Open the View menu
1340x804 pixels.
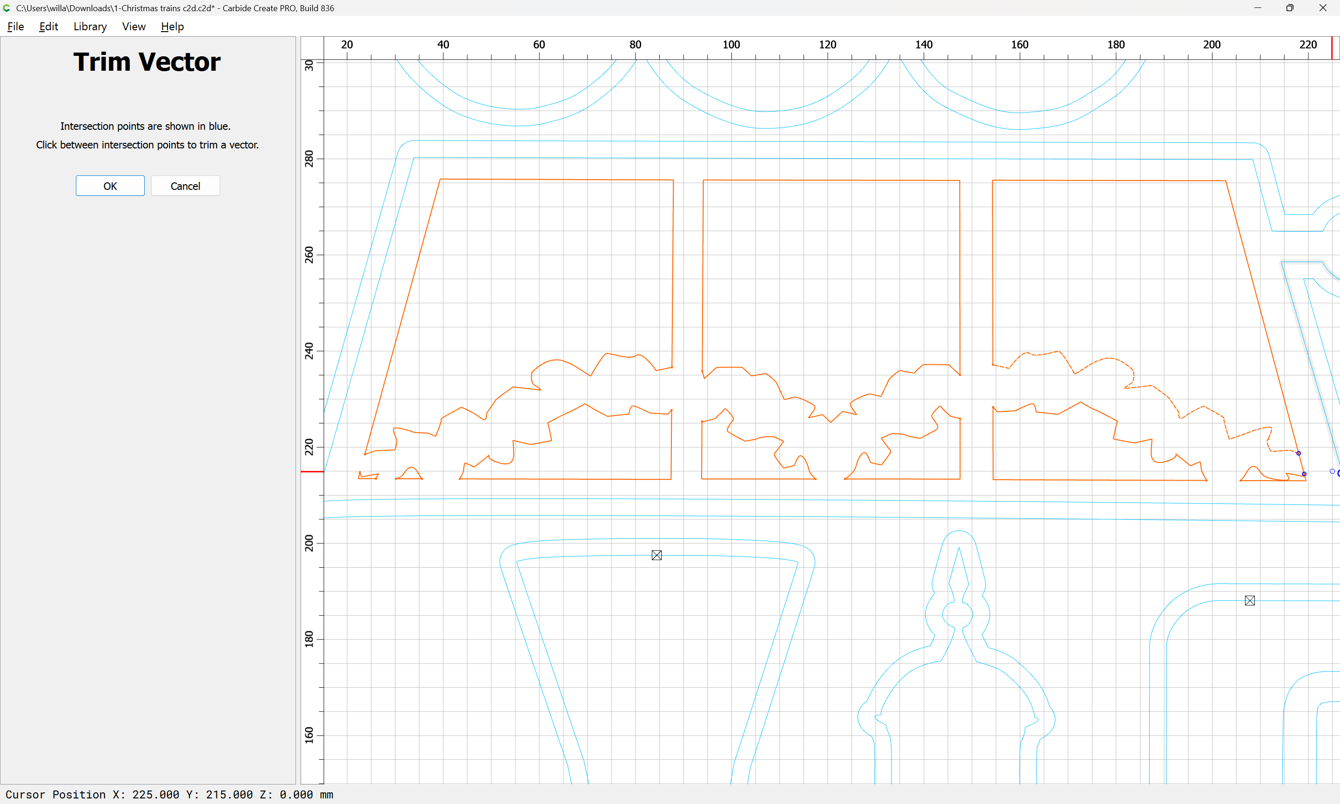click(134, 27)
